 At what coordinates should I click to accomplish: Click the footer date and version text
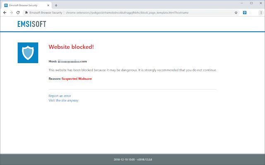pos(132,160)
